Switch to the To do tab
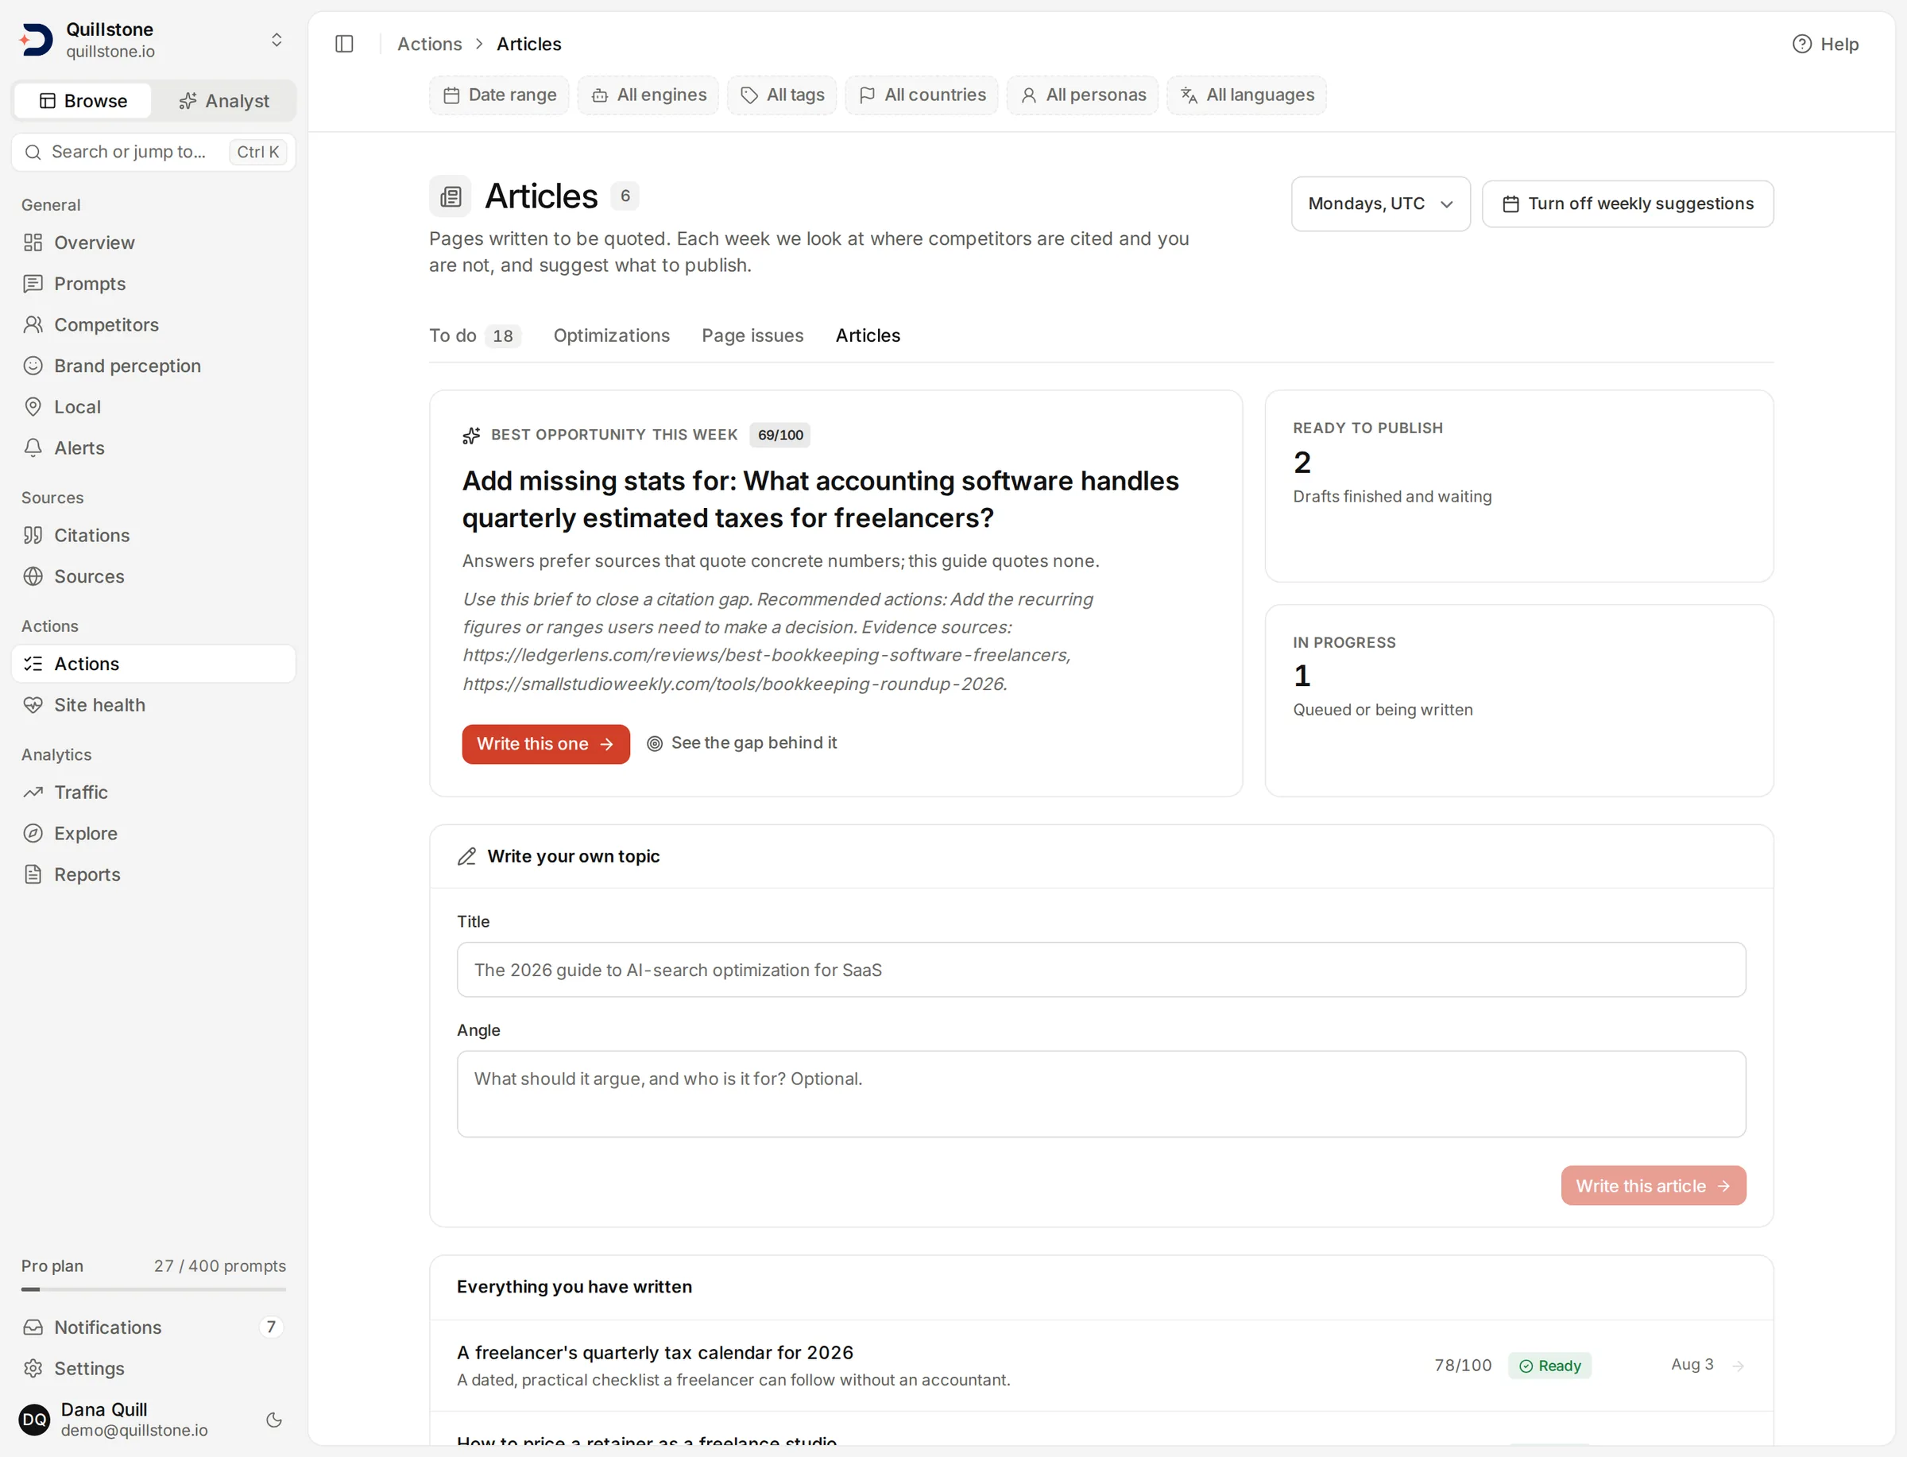This screenshot has width=1907, height=1457. point(475,335)
